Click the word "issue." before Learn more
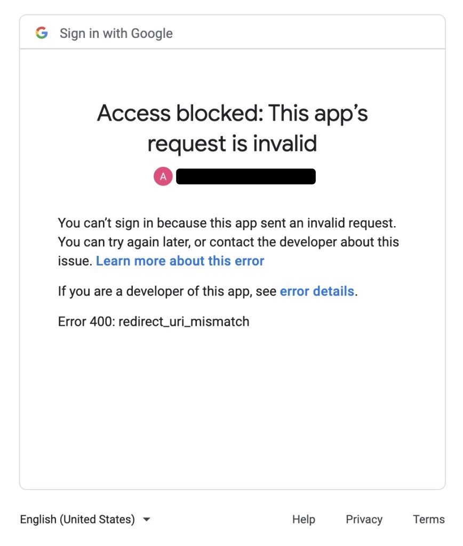This screenshot has height=546, width=463. 75,261
